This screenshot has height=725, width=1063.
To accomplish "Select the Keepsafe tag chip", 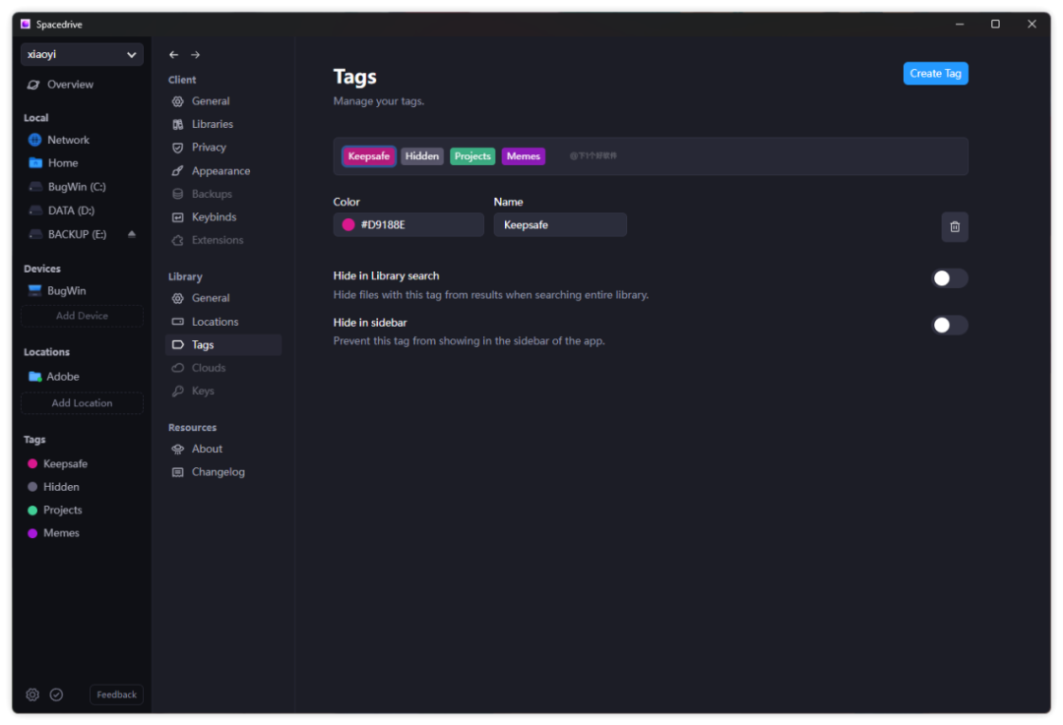I will (368, 156).
